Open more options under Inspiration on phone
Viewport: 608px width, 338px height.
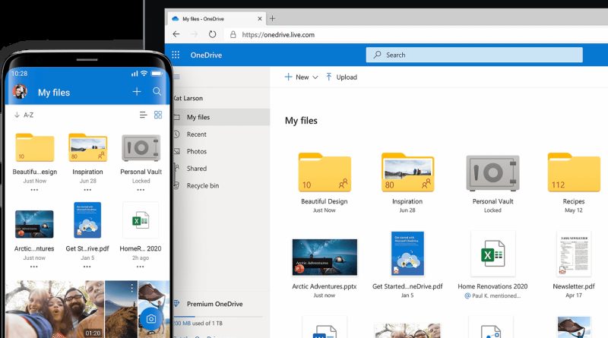87,190
